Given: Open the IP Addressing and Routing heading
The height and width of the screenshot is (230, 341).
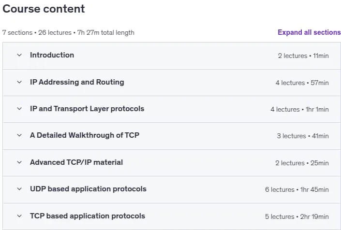Looking at the screenshot, I should click(x=77, y=82).
